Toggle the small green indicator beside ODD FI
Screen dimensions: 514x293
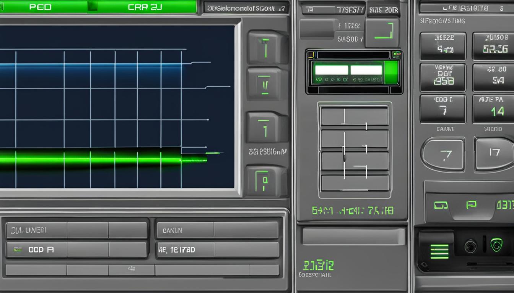tap(17, 250)
